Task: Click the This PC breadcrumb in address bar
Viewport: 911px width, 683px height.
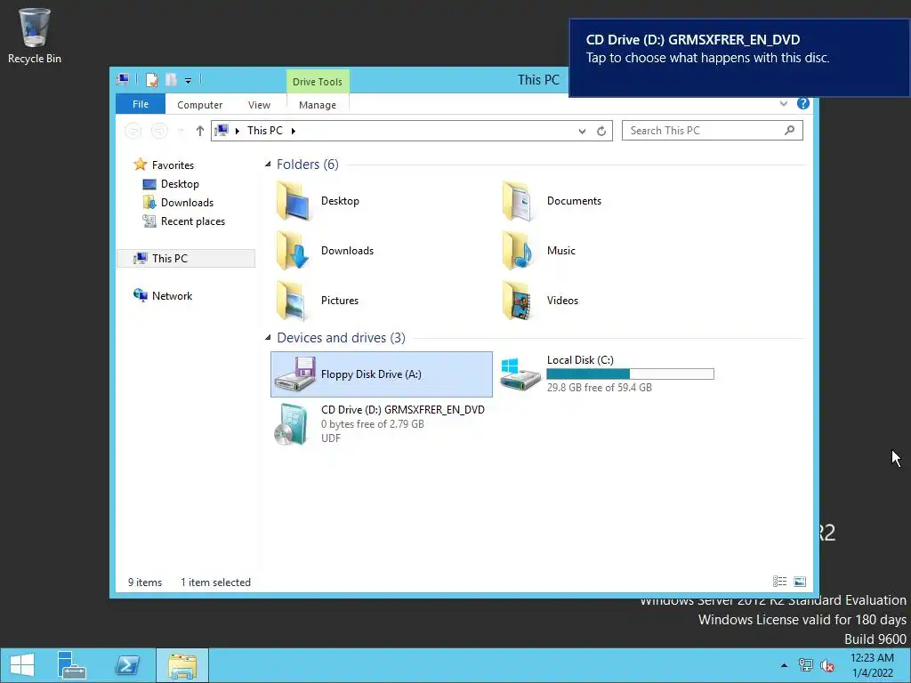Action: tap(265, 131)
